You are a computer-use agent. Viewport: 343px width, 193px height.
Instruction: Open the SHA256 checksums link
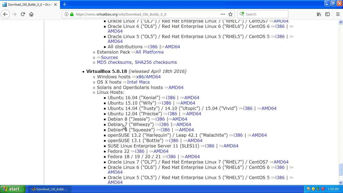tap(156, 62)
